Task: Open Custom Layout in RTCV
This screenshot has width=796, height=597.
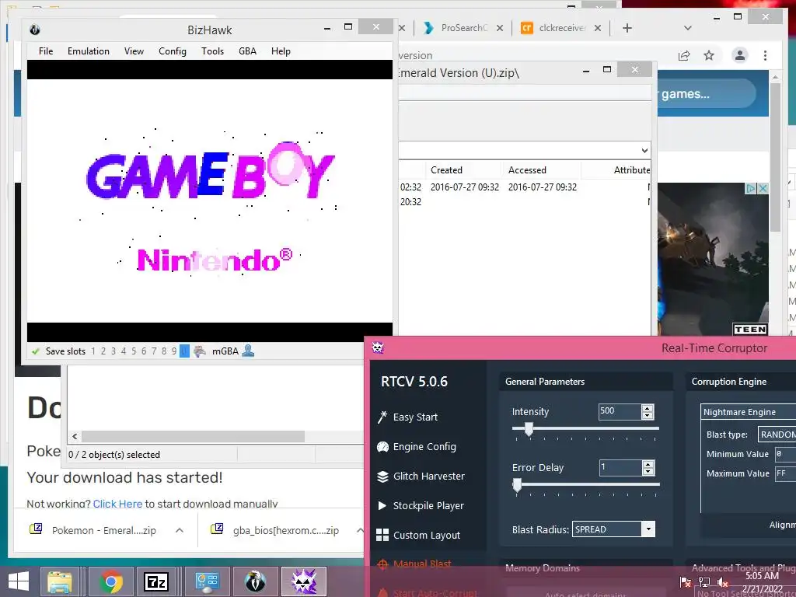Action: click(x=418, y=535)
